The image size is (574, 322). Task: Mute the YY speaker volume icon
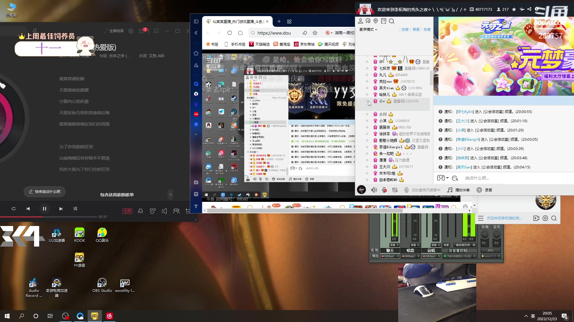click(374, 190)
